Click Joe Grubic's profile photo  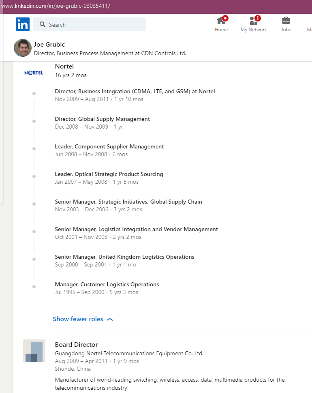coord(23,48)
